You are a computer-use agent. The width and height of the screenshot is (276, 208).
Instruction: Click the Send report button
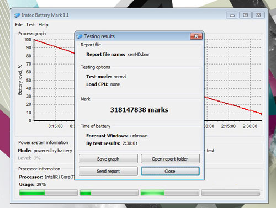click(x=108, y=171)
